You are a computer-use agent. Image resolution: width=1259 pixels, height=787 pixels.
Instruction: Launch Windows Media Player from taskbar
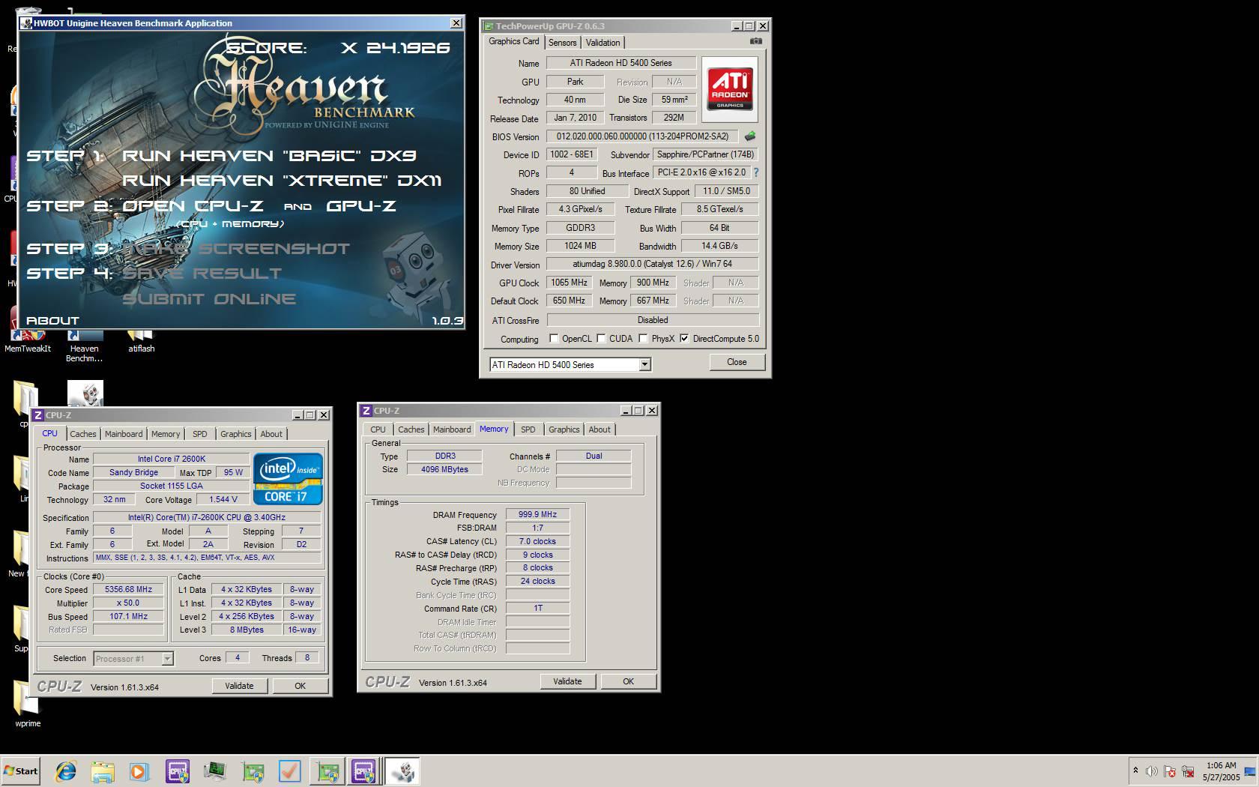pos(139,771)
